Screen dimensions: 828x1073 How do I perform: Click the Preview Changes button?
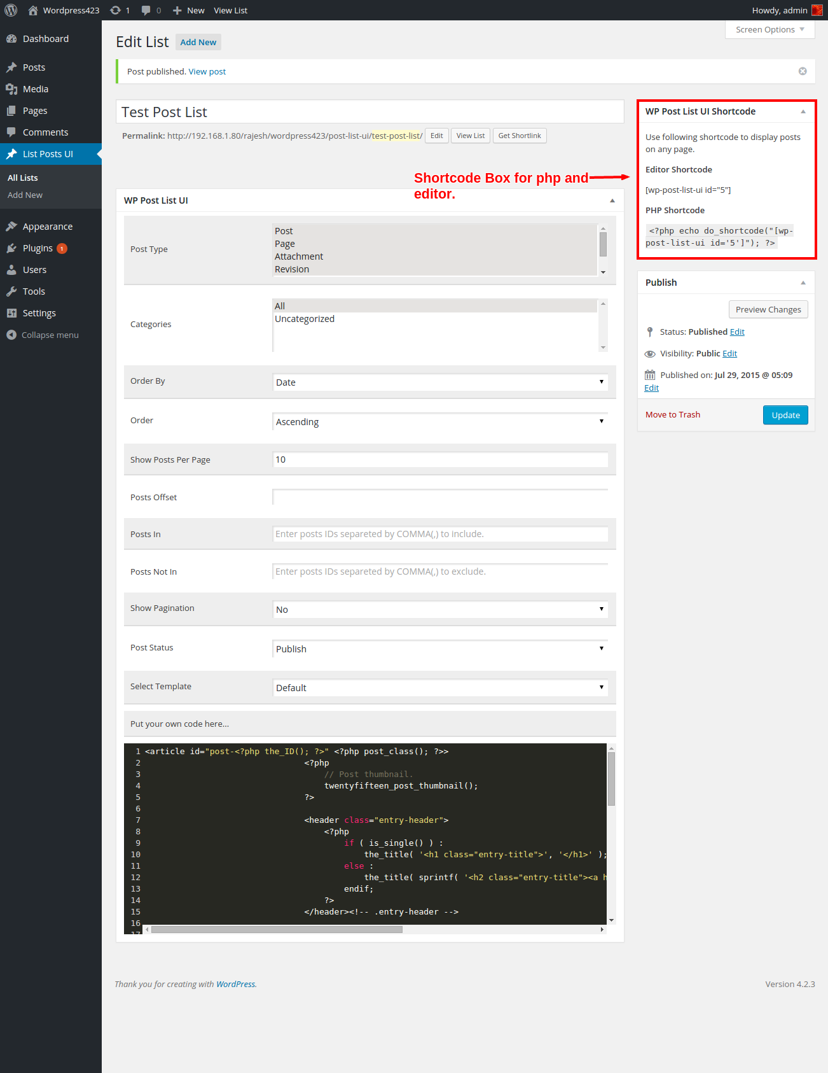(x=768, y=309)
